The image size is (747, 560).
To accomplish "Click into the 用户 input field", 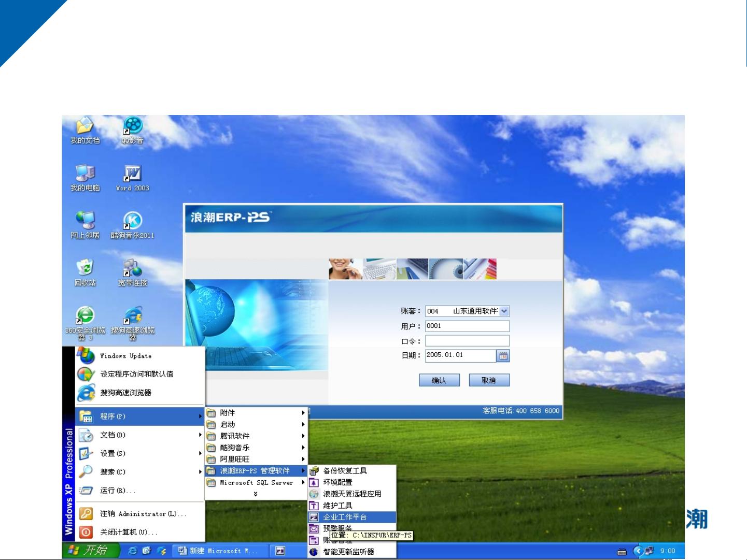I will (x=467, y=326).
